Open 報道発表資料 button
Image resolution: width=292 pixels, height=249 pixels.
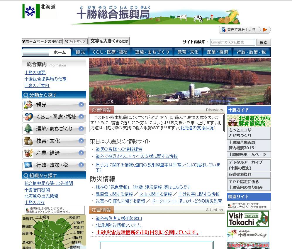(x=249, y=175)
